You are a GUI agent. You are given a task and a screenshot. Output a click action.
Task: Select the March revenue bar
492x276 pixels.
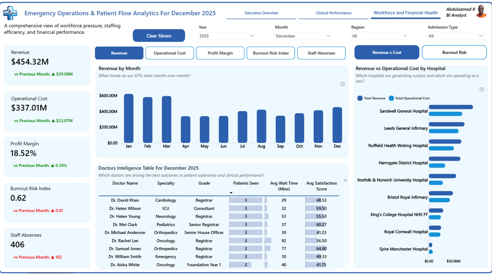[x=167, y=119]
